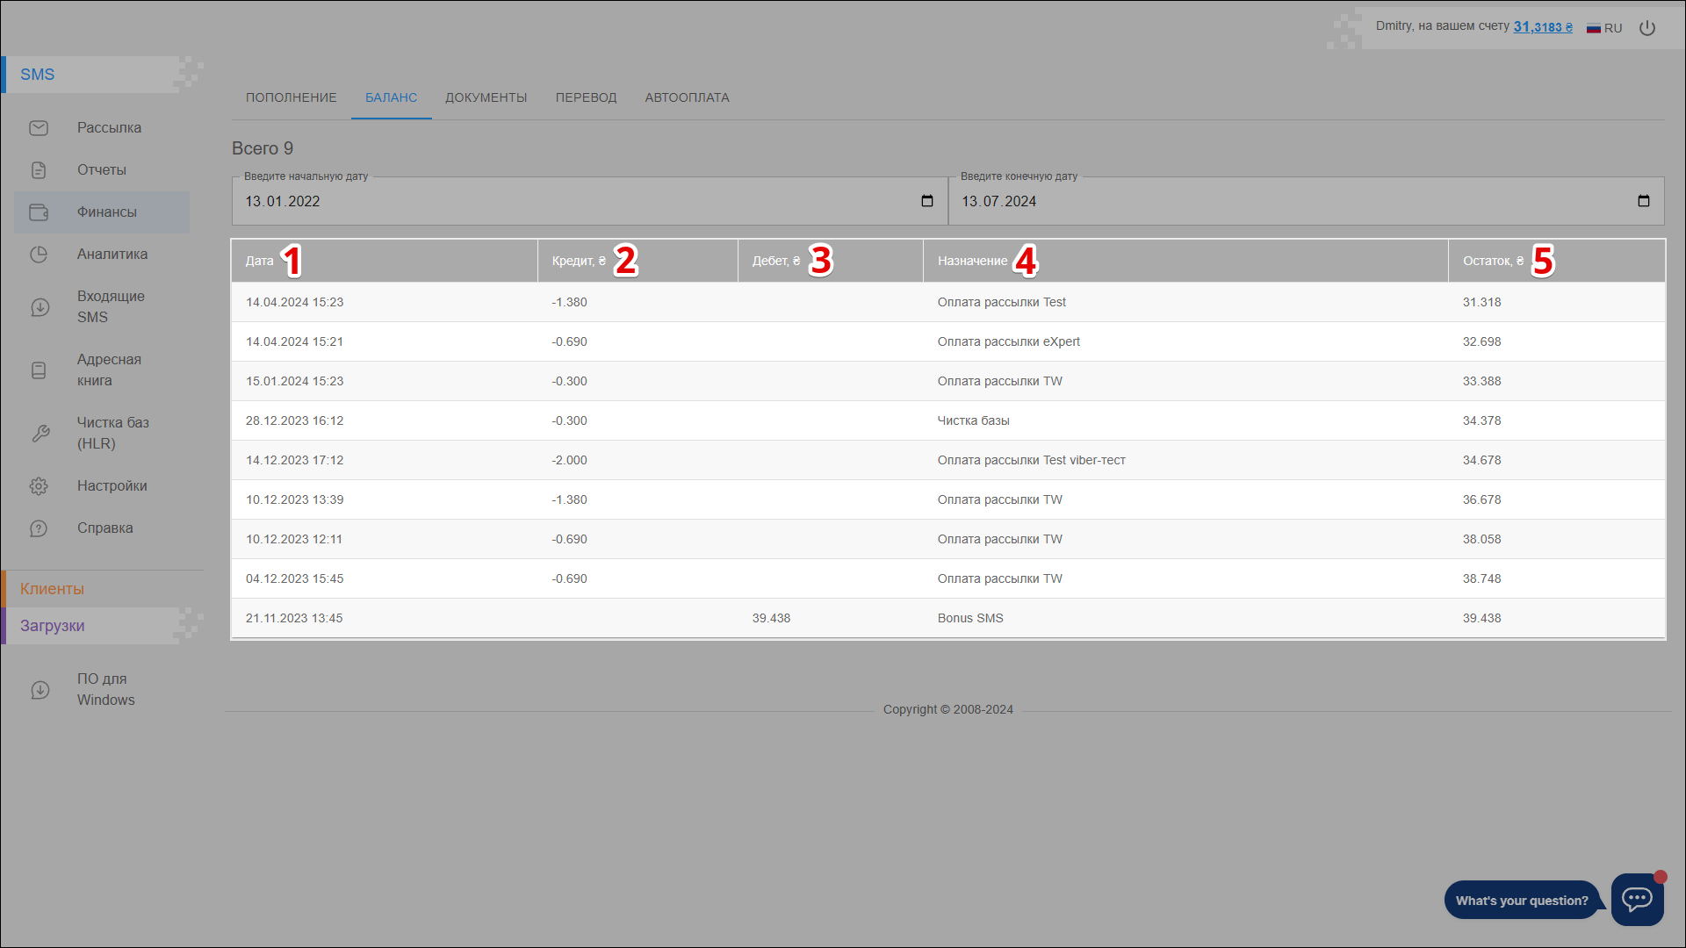Click the question mark icon for Справка
This screenshot has height=948, width=1686.
point(39,528)
